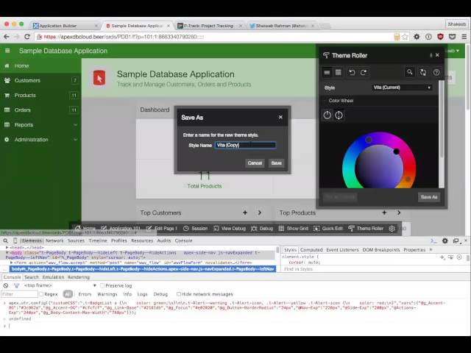The height and width of the screenshot is (353, 471).
Task: Click Save button in Save As dialog
Action: point(277,163)
